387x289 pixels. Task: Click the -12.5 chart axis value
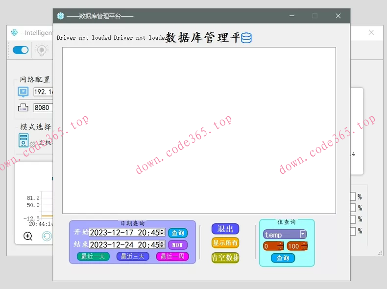pos(31,218)
